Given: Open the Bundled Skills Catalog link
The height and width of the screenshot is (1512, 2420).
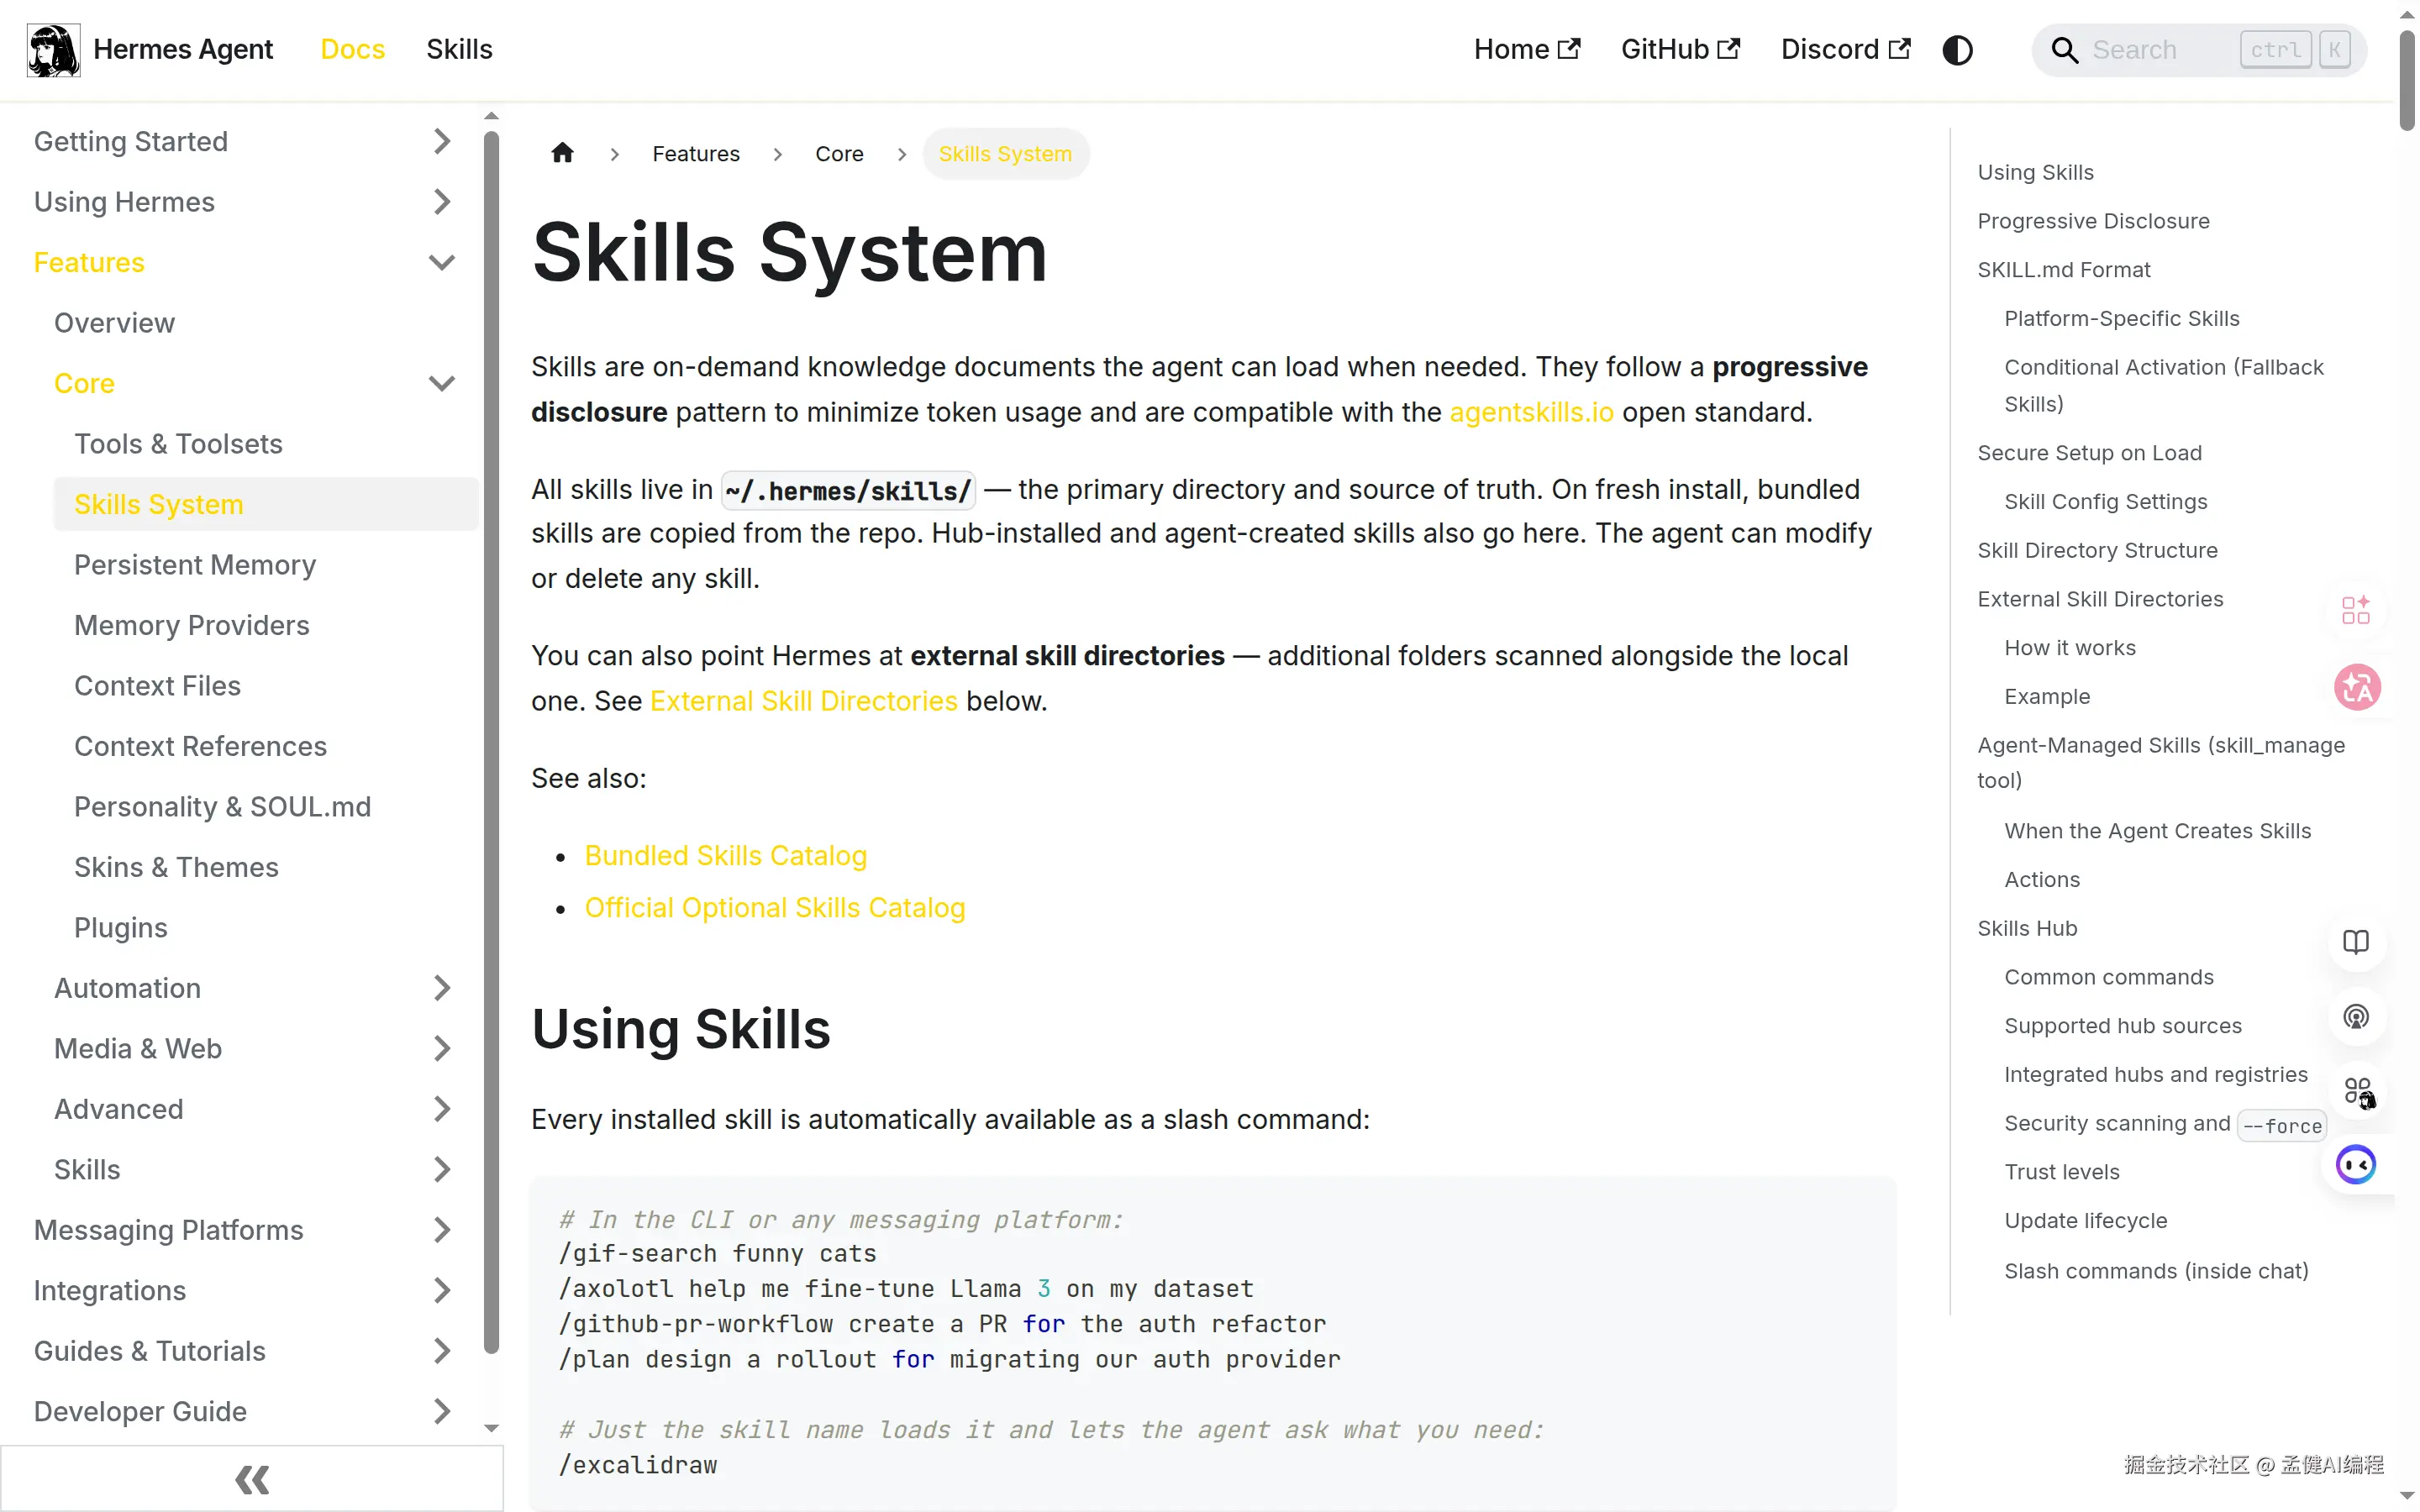Looking at the screenshot, I should (726, 855).
